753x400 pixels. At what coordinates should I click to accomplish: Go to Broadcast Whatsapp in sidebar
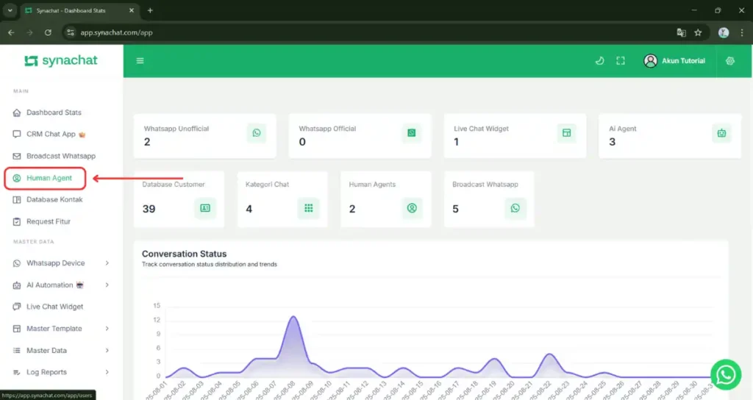pos(61,156)
